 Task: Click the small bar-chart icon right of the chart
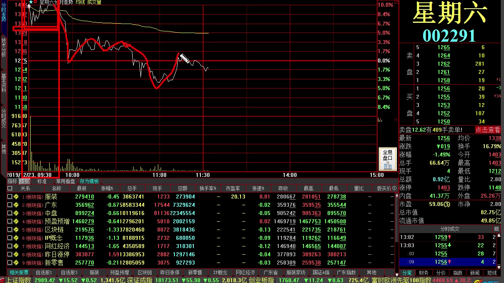click(x=380, y=119)
